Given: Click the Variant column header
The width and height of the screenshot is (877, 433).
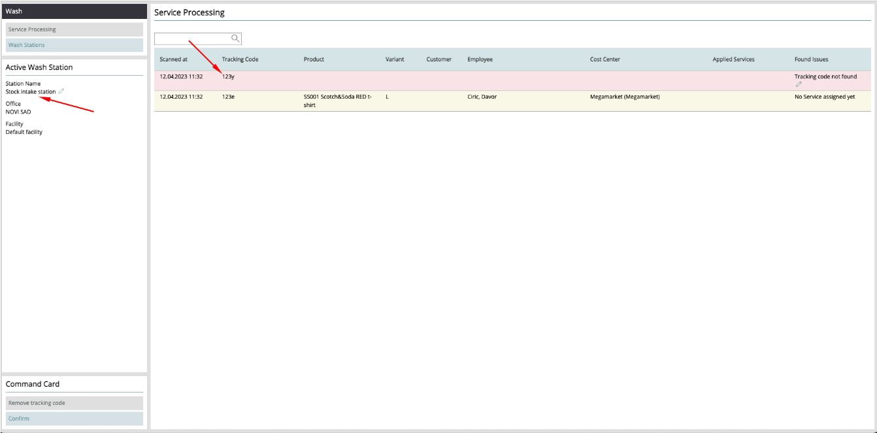Looking at the screenshot, I should [395, 59].
